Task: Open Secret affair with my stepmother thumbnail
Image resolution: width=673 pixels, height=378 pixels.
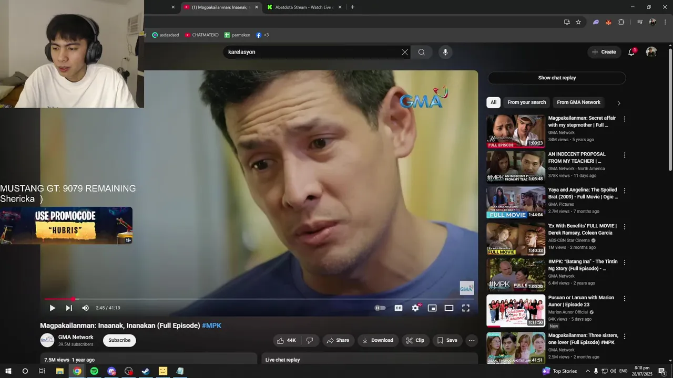Action: (516, 131)
